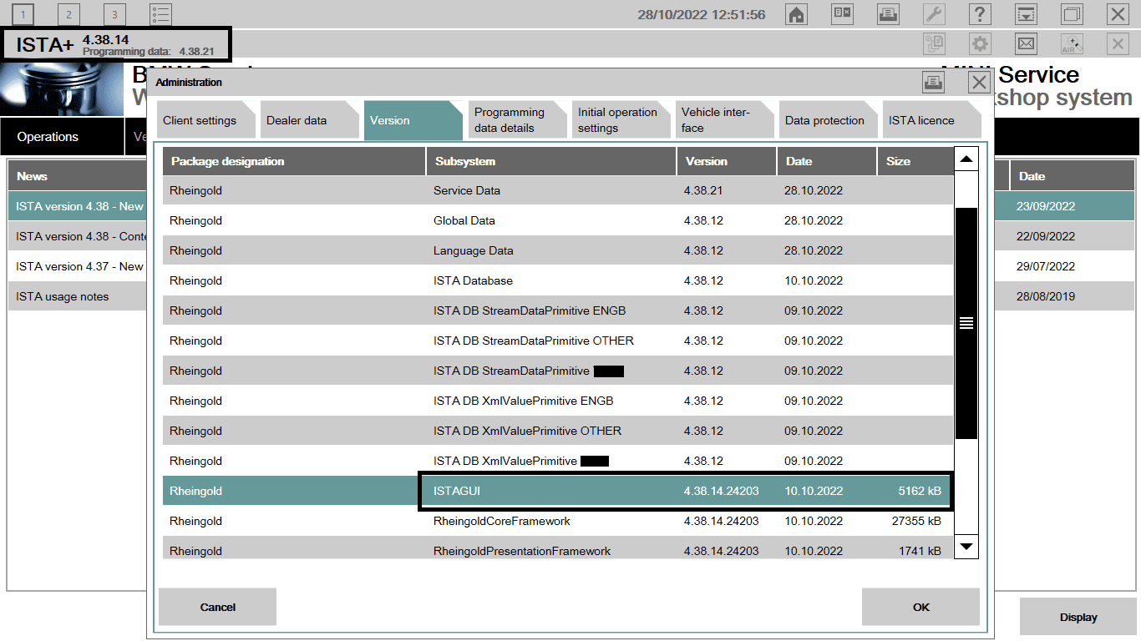Click the printer icon in top toolbar
1141x641 pixels.
pos(888,14)
